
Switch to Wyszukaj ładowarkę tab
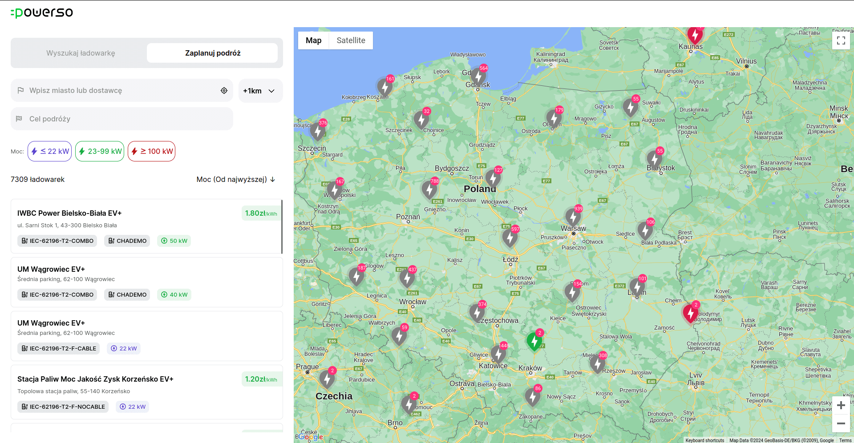[81, 53]
